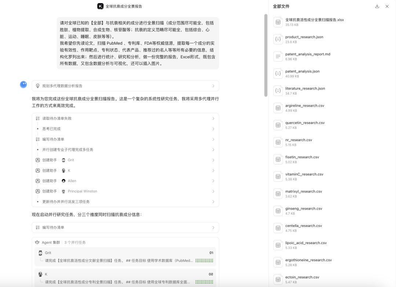Click the blue assistant avatar icon

pos(23,85)
